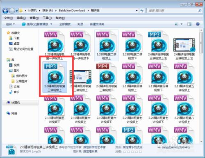
Task: Navigate to 计算机 in the breadcrumb
Action: (32, 11)
